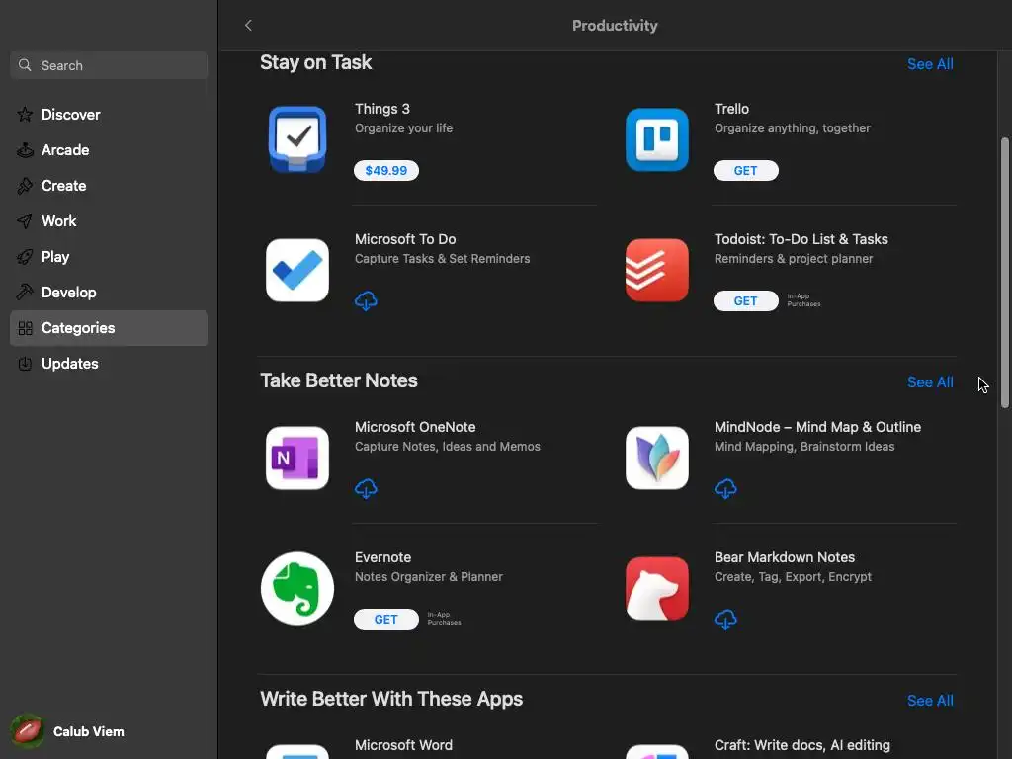Open the Evernote elephant icon
The image size is (1012, 759).
[x=296, y=588]
